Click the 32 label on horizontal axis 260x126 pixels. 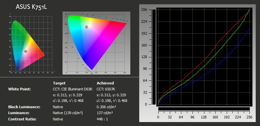(x=169, y=117)
